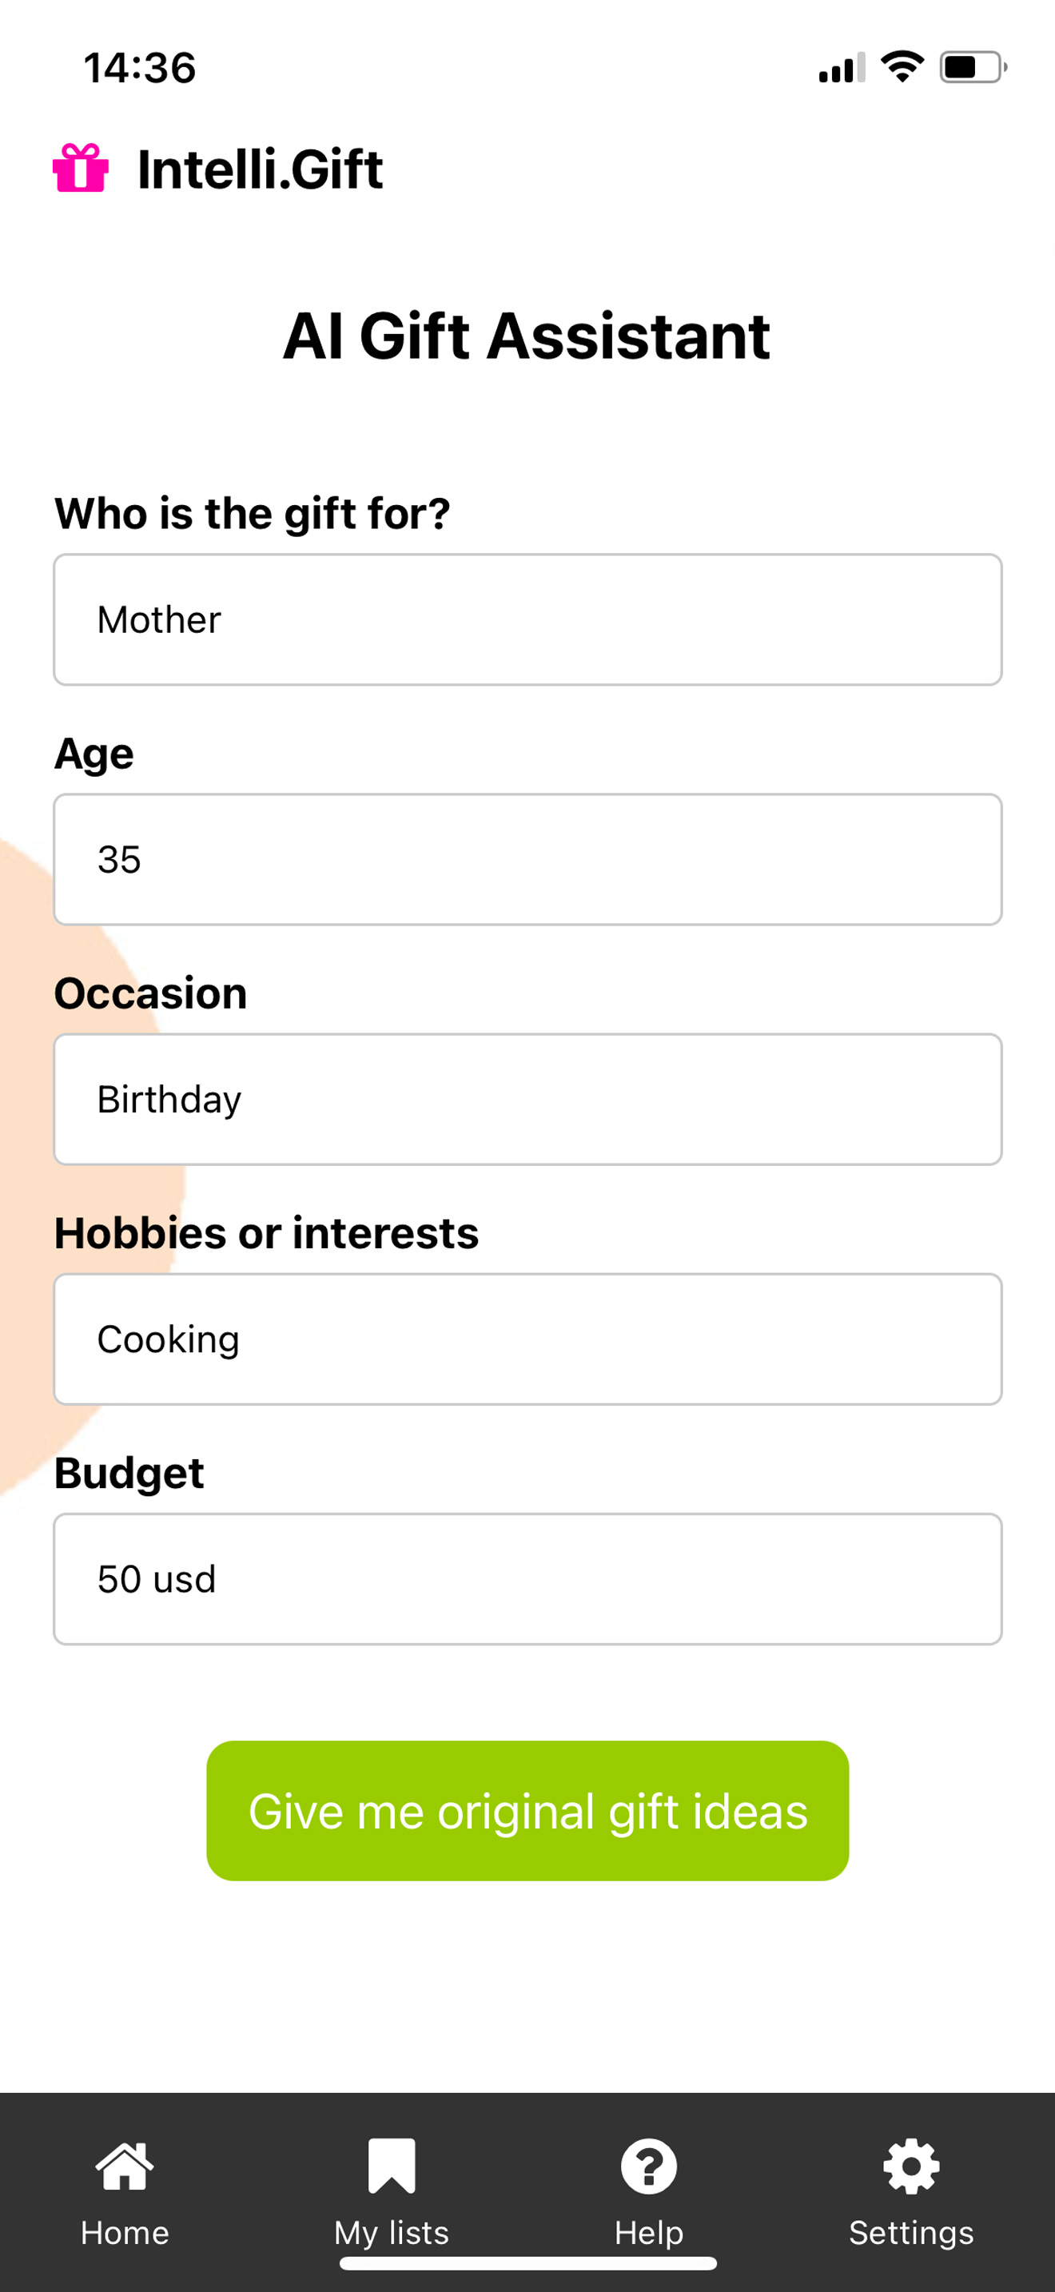Screen dimensions: 1055x2292
Task: Tap the Wi-Fi status icon
Action: tap(902, 67)
